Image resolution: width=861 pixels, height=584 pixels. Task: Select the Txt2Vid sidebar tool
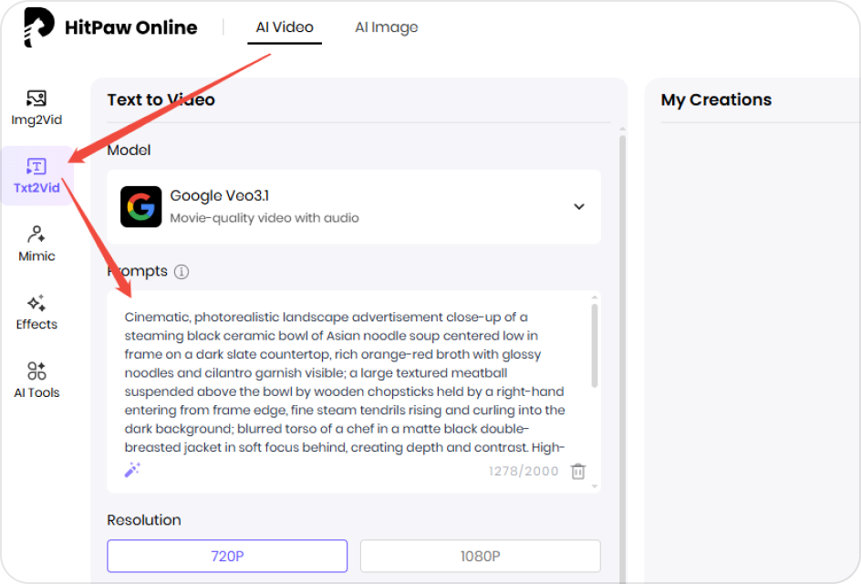pyautogui.click(x=36, y=175)
